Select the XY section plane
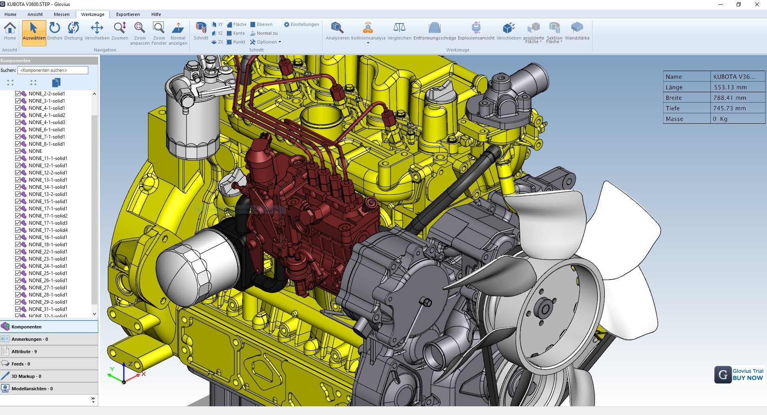Image resolution: width=767 pixels, height=415 pixels. pyautogui.click(x=217, y=24)
